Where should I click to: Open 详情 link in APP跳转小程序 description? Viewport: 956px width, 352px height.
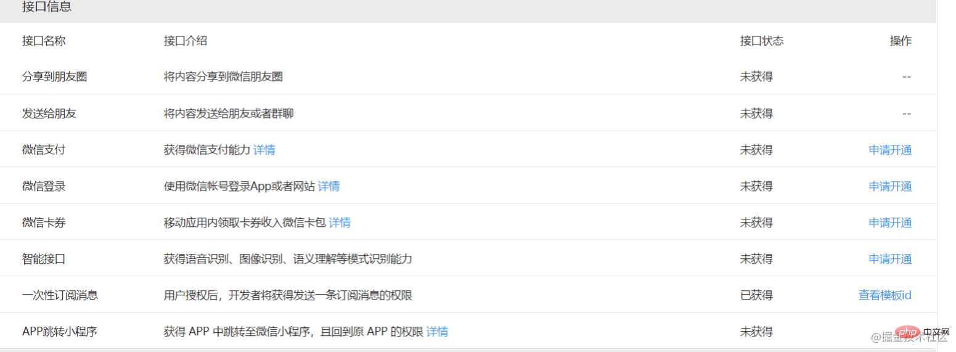click(437, 332)
